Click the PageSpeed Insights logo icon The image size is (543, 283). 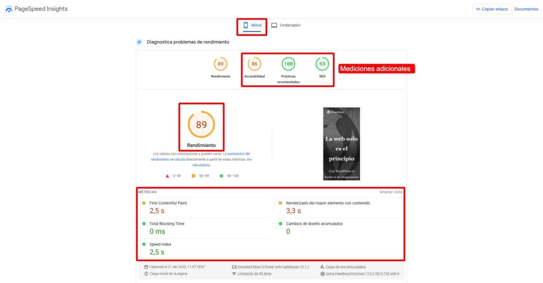pyautogui.click(x=8, y=9)
